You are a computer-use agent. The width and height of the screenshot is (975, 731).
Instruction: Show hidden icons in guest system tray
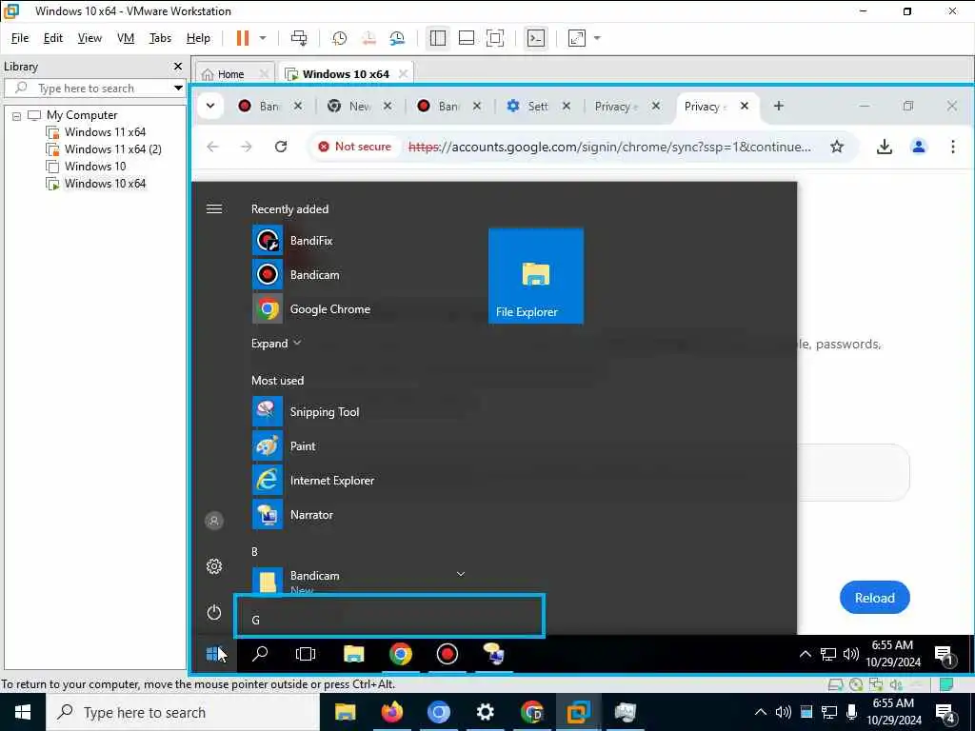[x=805, y=654]
